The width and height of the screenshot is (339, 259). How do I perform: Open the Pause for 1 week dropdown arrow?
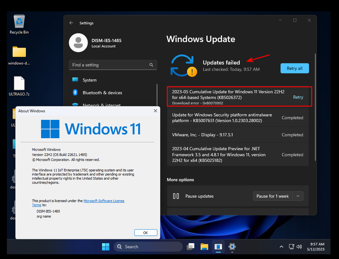pos(298,196)
